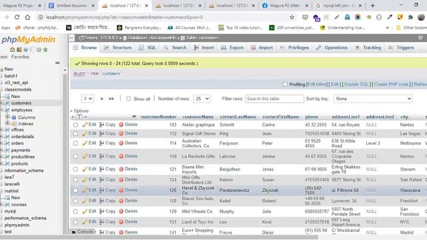This screenshot has height=240, width=427.
Task: Open the orders table in the tree
Action: pyautogui.click(x=17, y=143)
